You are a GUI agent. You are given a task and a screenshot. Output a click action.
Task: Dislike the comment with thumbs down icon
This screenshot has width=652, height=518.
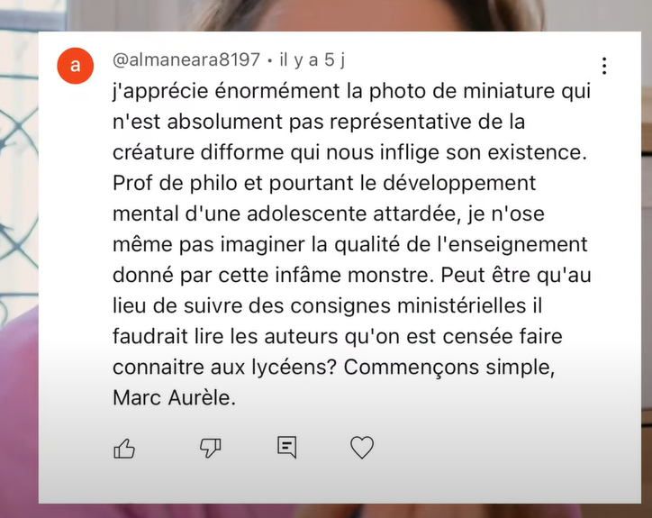coord(211,449)
